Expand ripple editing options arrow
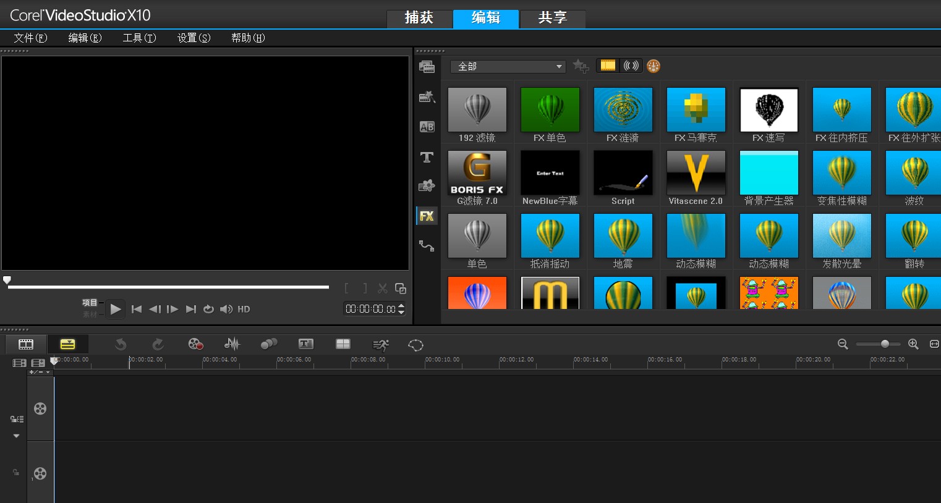The image size is (941, 503). (x=16, y=436)
